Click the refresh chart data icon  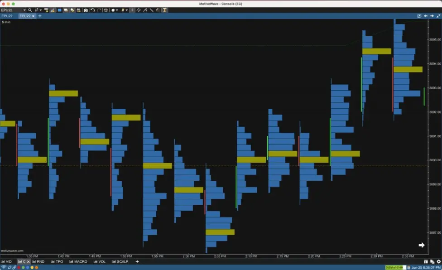pos(106,10)
